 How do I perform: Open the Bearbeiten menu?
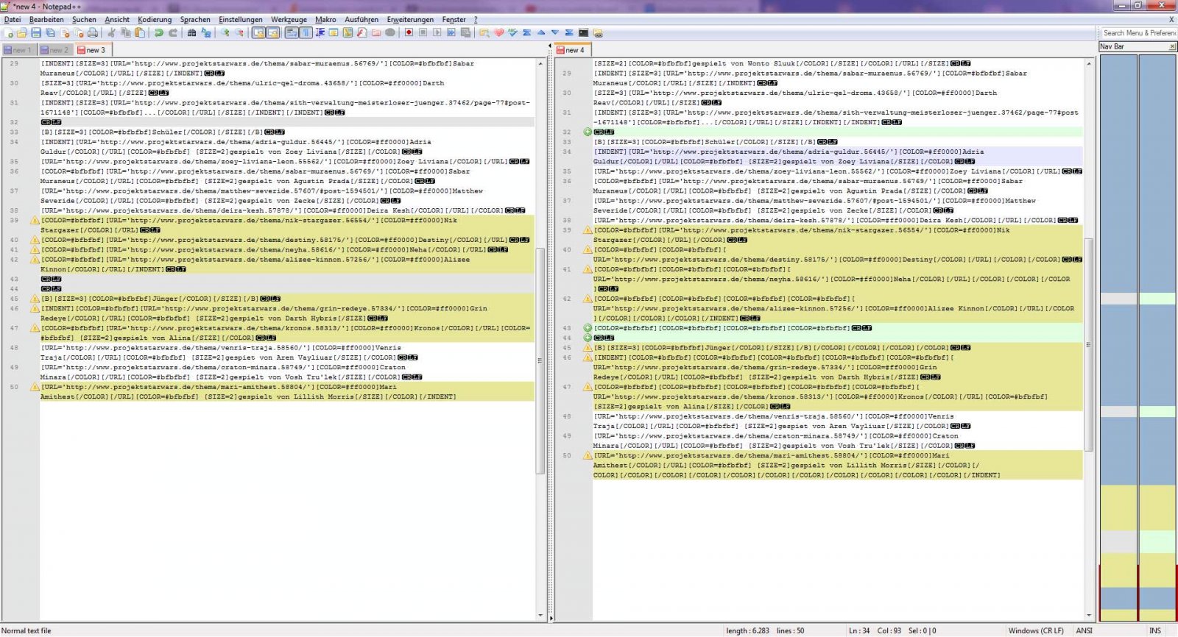[x=46, y=19]
